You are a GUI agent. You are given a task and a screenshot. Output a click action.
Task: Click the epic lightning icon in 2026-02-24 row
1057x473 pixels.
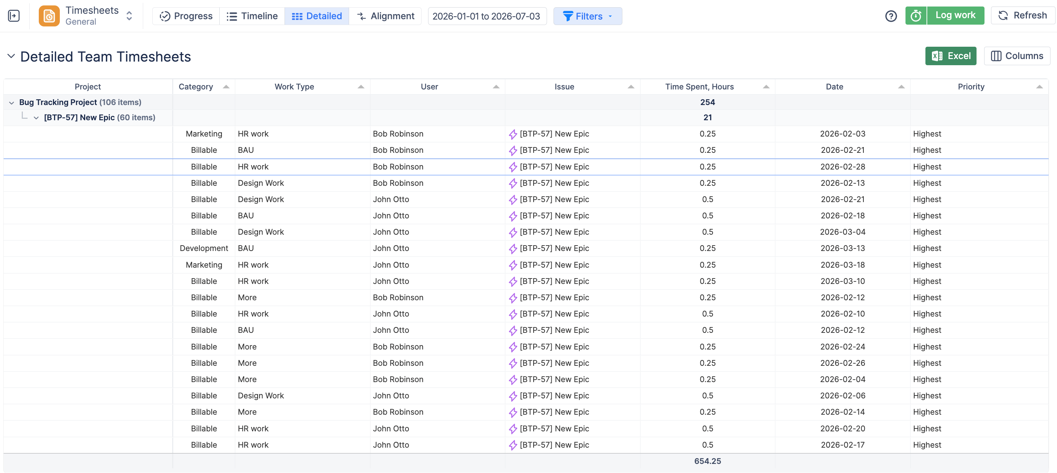513,347
